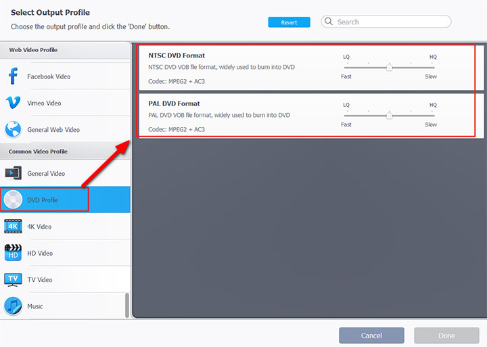Click into the Search field
Viewport: 487px width, 347px height.
[x=386, y=22]
